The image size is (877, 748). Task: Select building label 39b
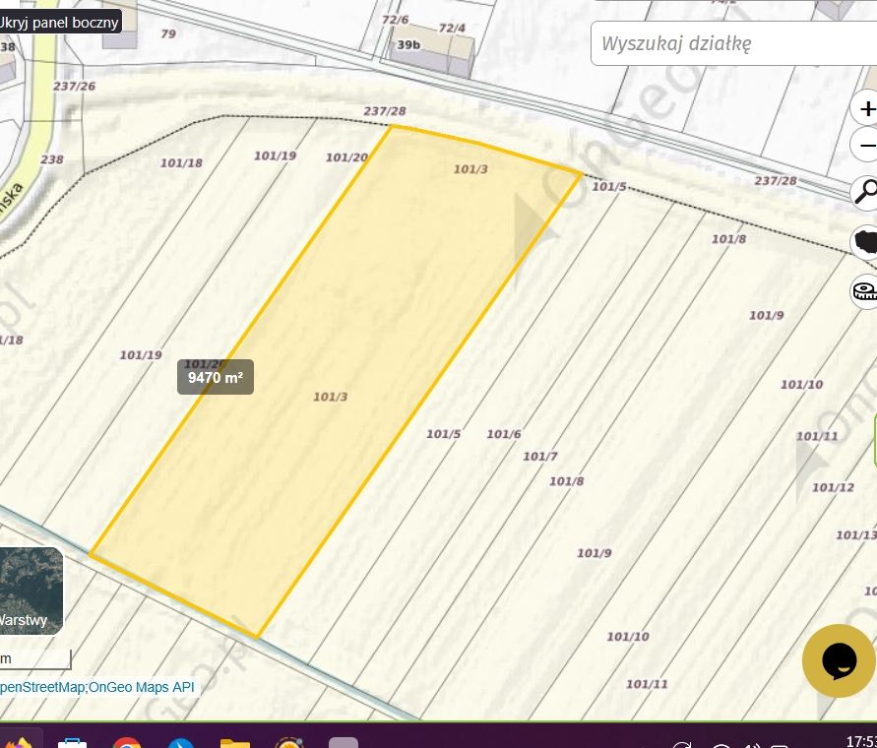408,44
